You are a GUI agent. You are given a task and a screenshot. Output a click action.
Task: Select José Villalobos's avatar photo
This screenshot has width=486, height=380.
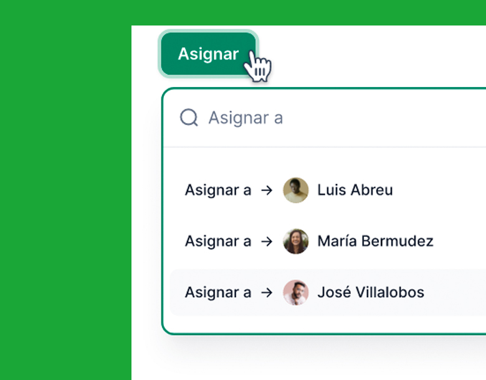(x=296, y=292)
